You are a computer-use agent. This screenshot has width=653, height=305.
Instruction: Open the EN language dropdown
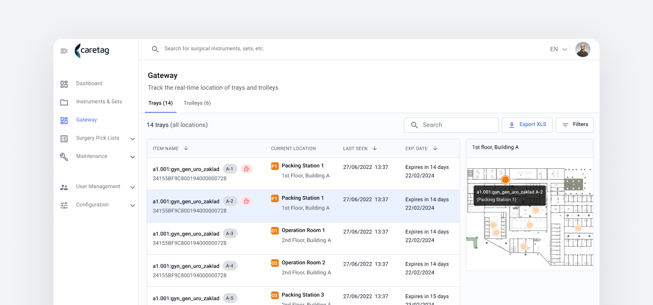(x=559, y=49)
